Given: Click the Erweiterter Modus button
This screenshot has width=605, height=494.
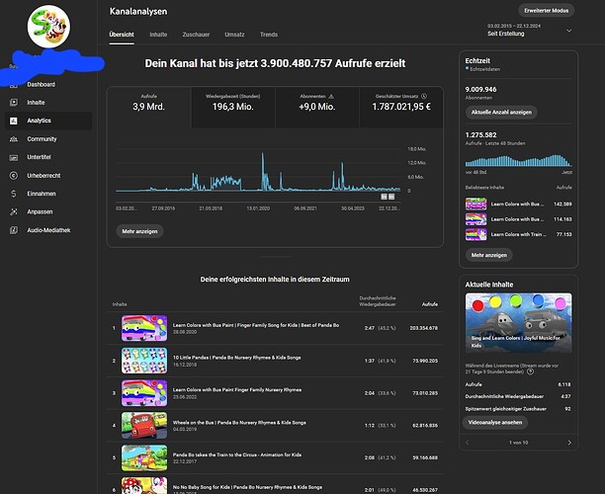Looking at the screenshot, I should coord(546,11).
